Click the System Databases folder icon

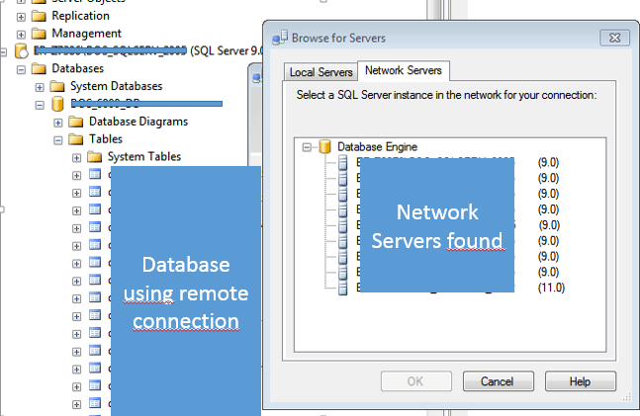(56, 87)
